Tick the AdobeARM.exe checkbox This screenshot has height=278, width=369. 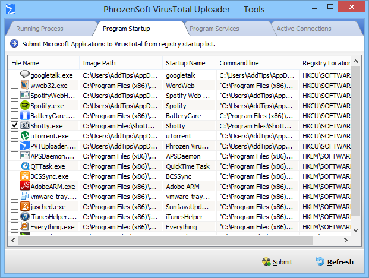pos(15,186)
